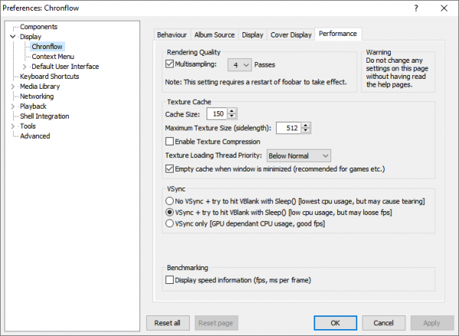The width and height of the screenshot is (459, 336).
Task: Expand the Media Library tree node
Action: pyautogui.click(x=13, y=86)
